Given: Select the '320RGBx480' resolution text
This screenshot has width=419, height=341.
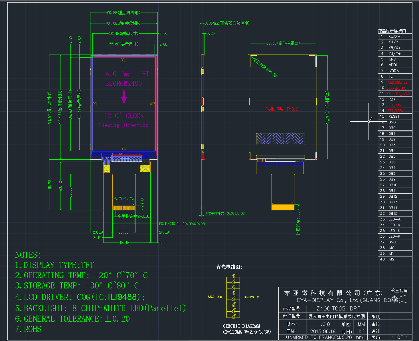Looking at the screenshot, I should coord(124,83).
